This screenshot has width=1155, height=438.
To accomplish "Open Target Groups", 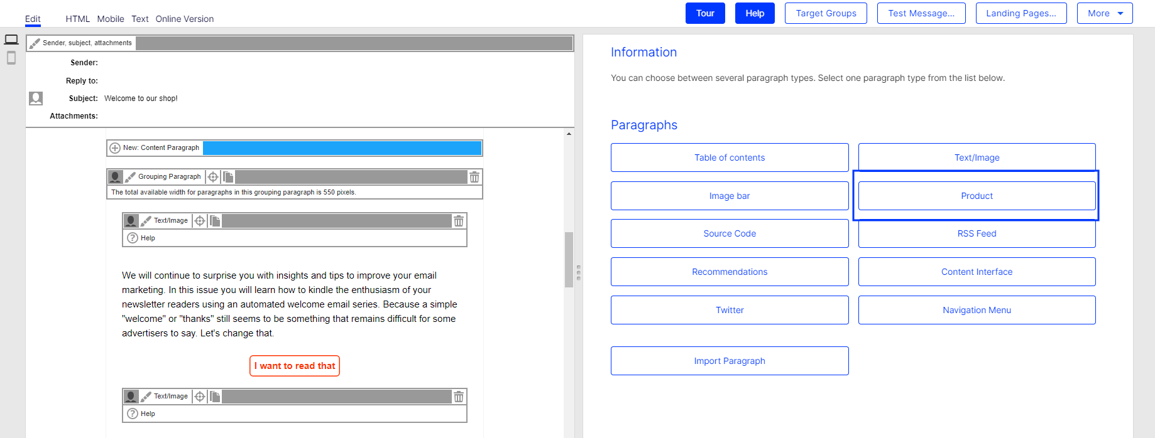I will coord(826,13).
